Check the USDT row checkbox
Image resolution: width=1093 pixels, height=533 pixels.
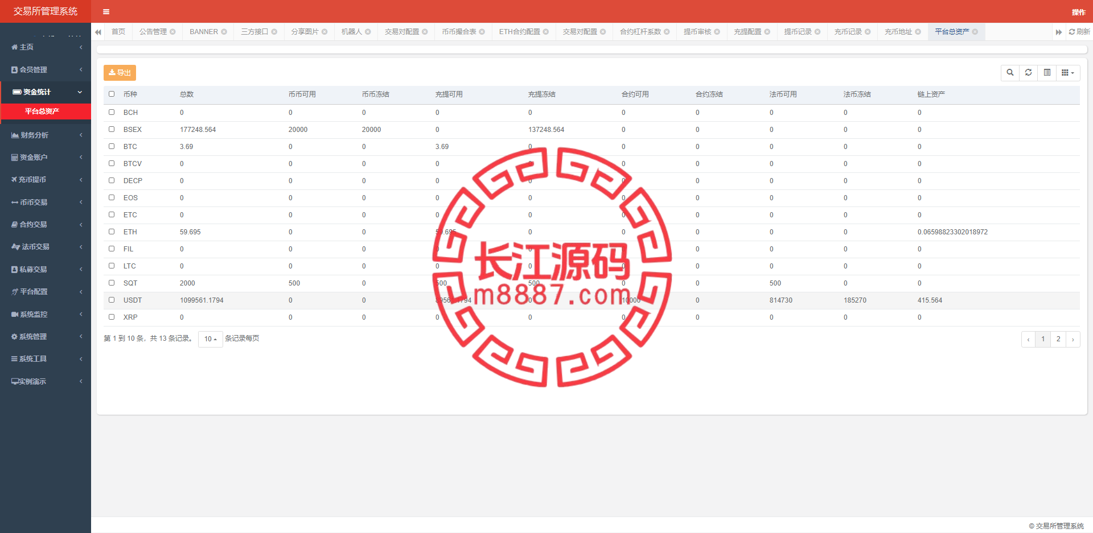tap(112, 300)
